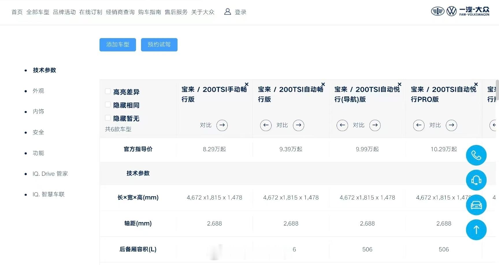Jump to 技术参数 section in sidebar
The width and height of the screenshot is (499, 265).
point(44,70)
